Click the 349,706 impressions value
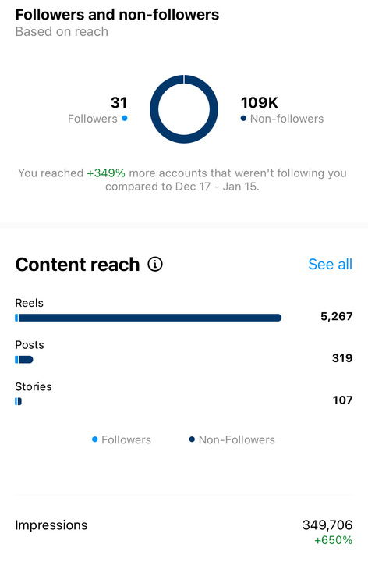This screenshot has height=562, width=368. pyautogui.click(x=327, y=525)
